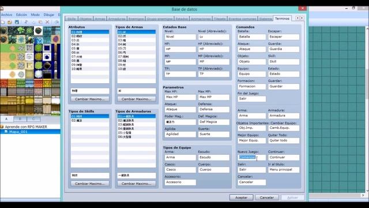Select tileset tab B
This screenshot has width=369, height=208.
(x=20, y=119)
